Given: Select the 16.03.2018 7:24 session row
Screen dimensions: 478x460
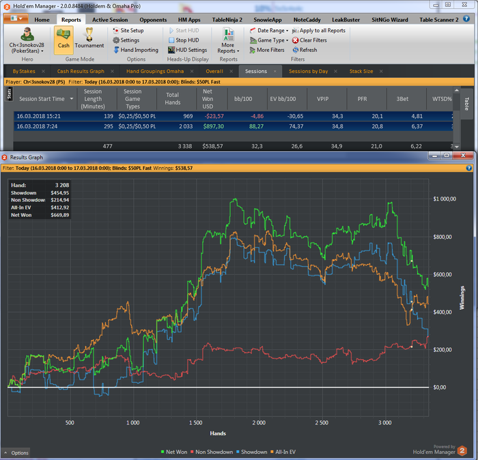Looking at the screenshot, I should click(x=234, y=126).
